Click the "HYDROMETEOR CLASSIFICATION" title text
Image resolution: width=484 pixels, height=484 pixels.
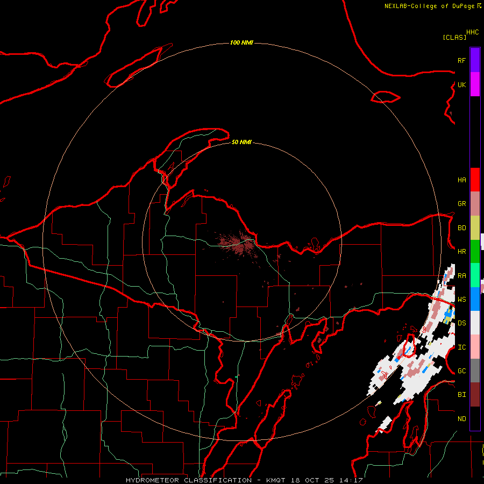(189, 480)
